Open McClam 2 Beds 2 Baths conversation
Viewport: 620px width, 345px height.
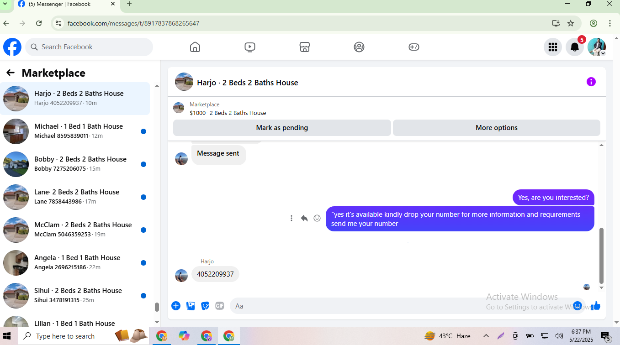[75, 230]
